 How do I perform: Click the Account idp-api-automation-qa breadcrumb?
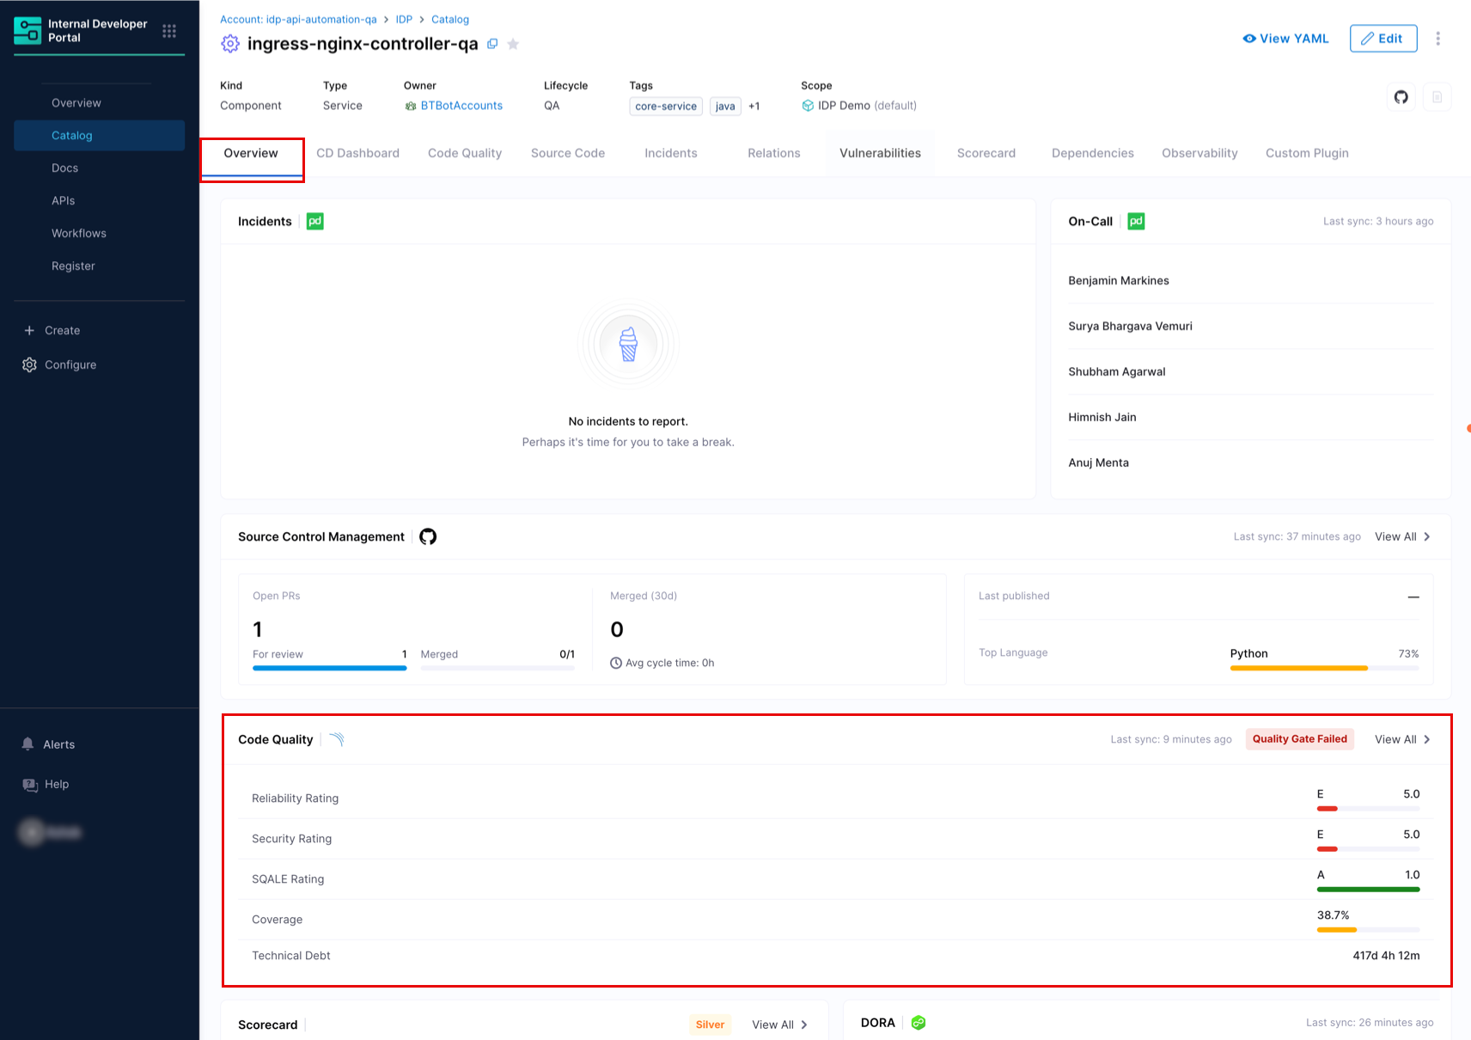(298, 19)
